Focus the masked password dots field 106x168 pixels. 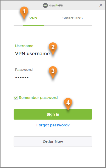(x=53, y=77)
